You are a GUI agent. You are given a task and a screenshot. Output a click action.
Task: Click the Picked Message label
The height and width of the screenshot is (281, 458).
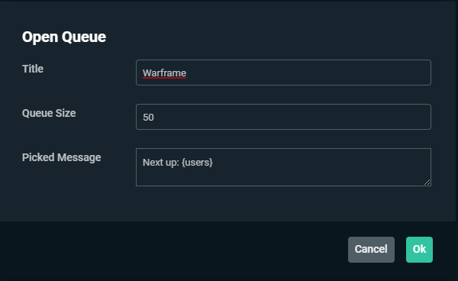pos(61,157)
